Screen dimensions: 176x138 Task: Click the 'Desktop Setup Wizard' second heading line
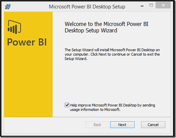(x=91, y=30)
